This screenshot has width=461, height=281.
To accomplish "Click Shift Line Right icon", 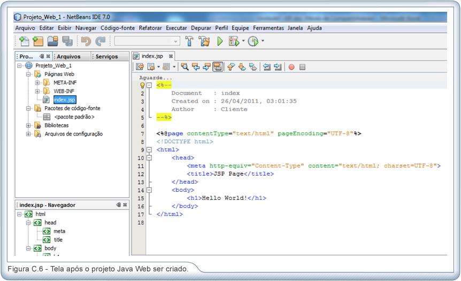I will tap(278, 67).
